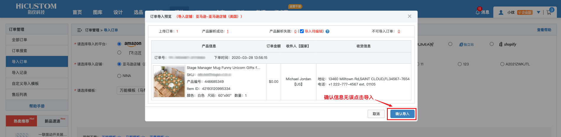Open the message notifications bell
The width and height of the screenshot is (561, 137).
point(478,12)
